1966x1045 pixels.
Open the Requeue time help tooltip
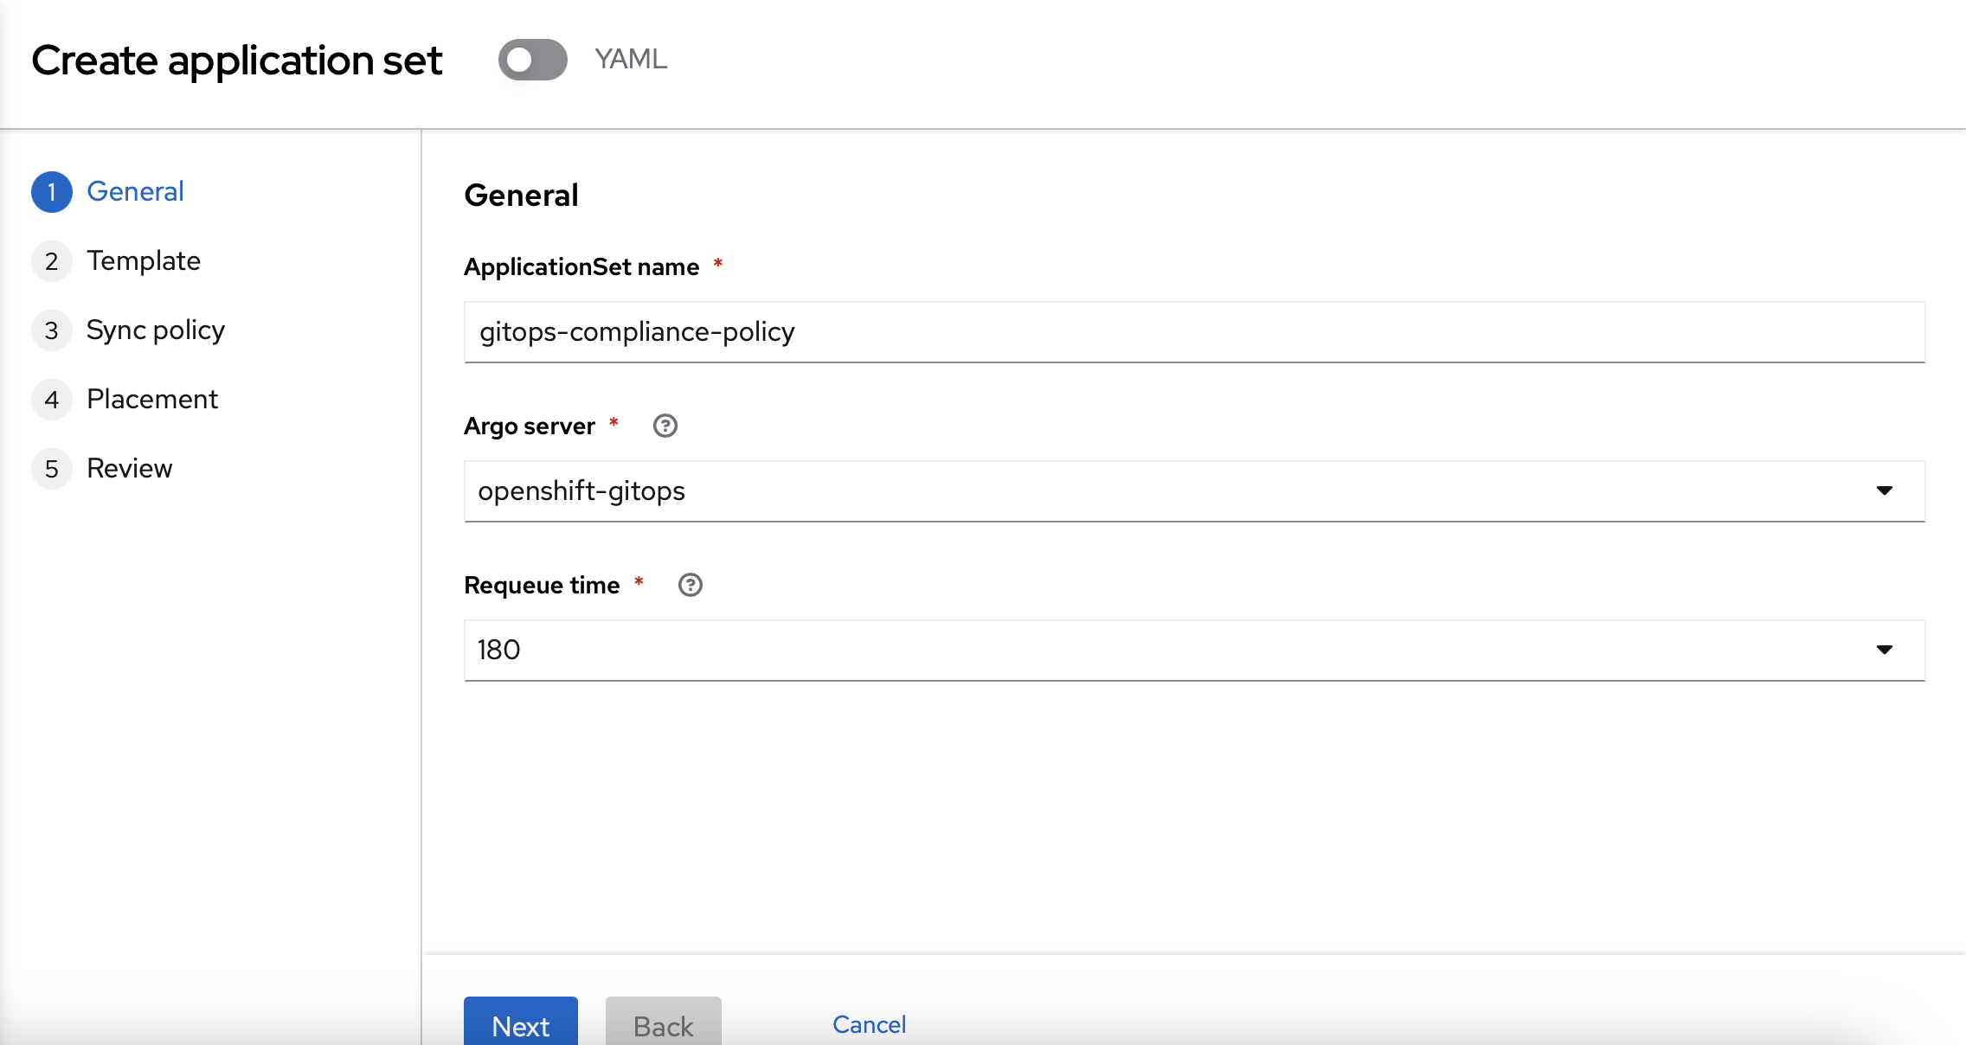[689, 582]
